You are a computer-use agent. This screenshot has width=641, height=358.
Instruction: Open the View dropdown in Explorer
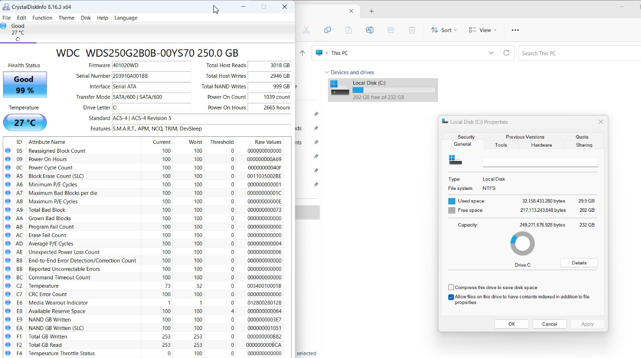click(483, 30)
